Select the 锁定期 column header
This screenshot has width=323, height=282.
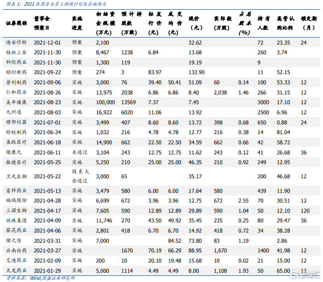pos(308,23)
